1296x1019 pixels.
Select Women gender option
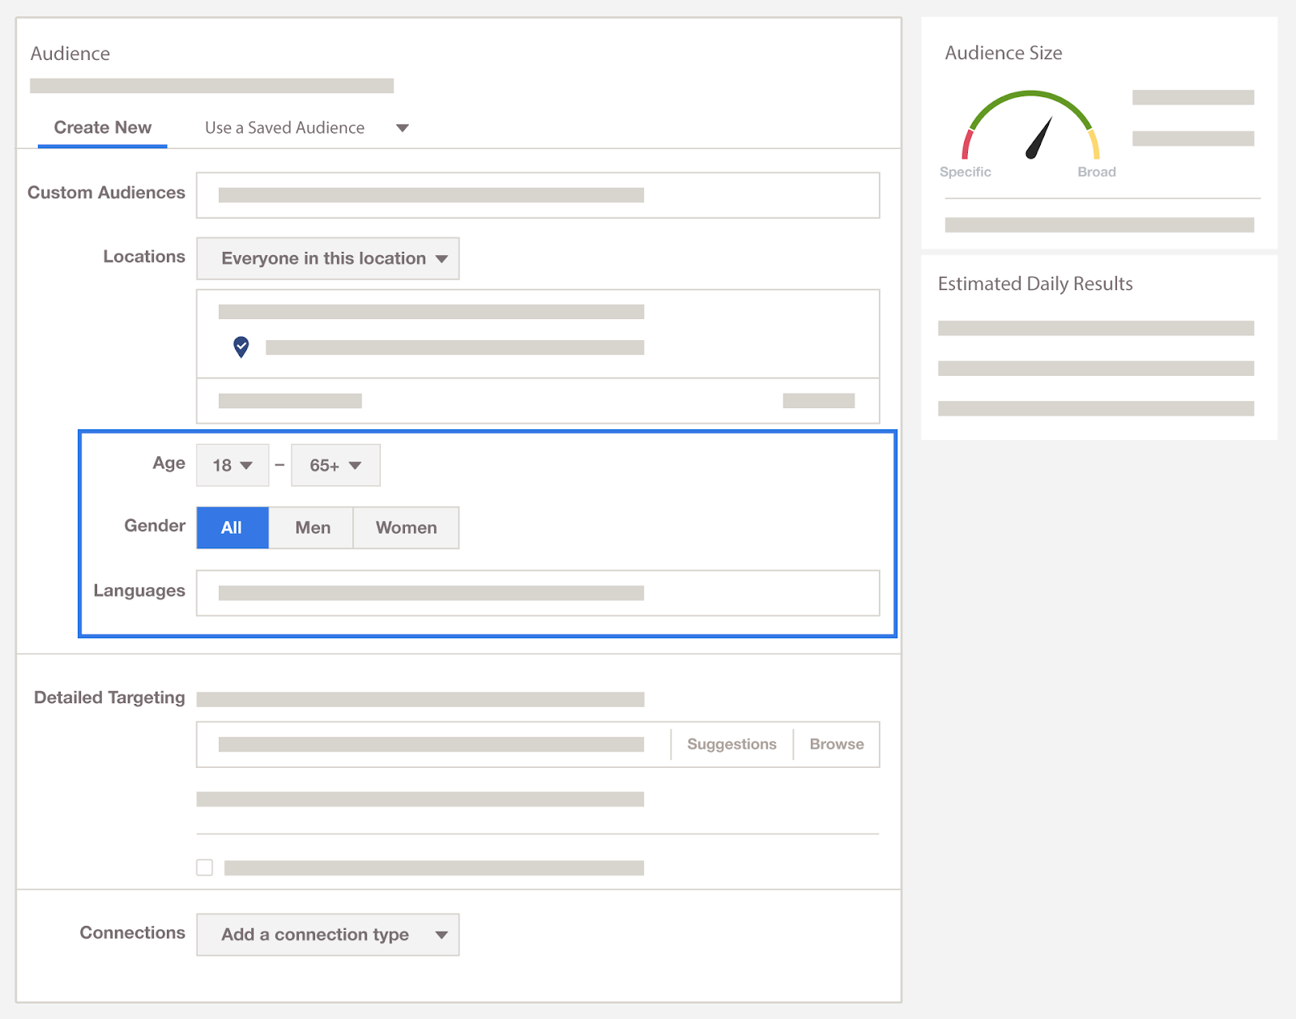(x=406, y=527)
